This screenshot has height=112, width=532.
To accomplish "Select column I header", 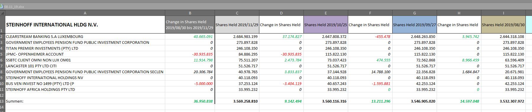I will point(503,13).
